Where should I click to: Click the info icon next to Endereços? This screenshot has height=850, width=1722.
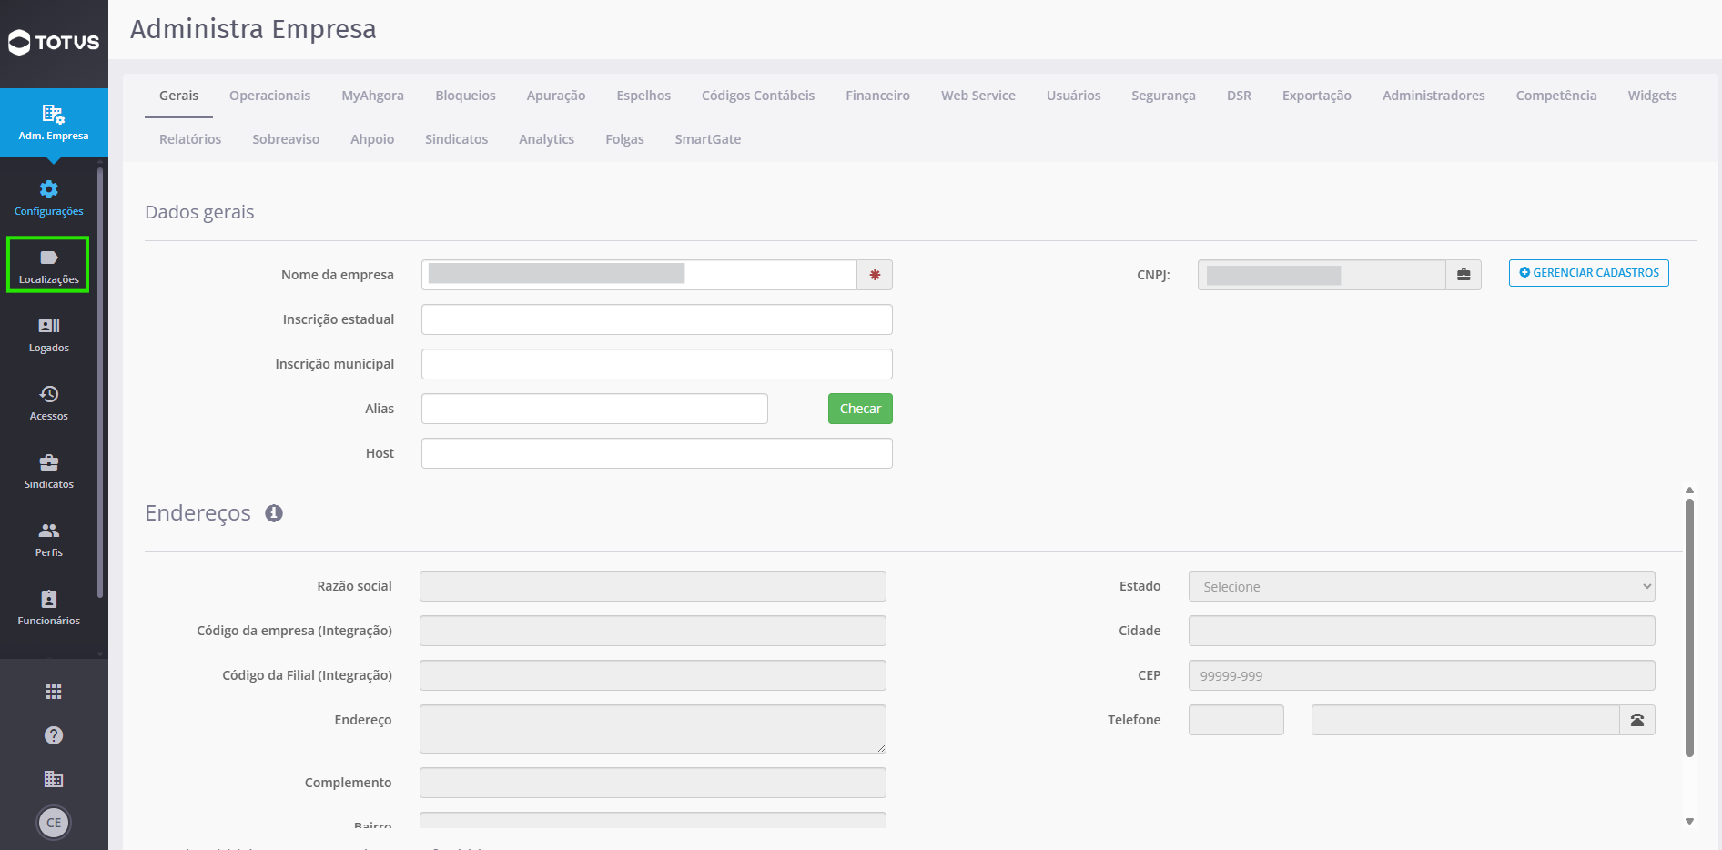pyautogui.click(x=274, y=513)
